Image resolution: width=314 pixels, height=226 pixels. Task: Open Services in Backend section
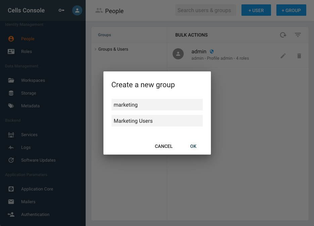pyautogui.click(x=29, y=134)
